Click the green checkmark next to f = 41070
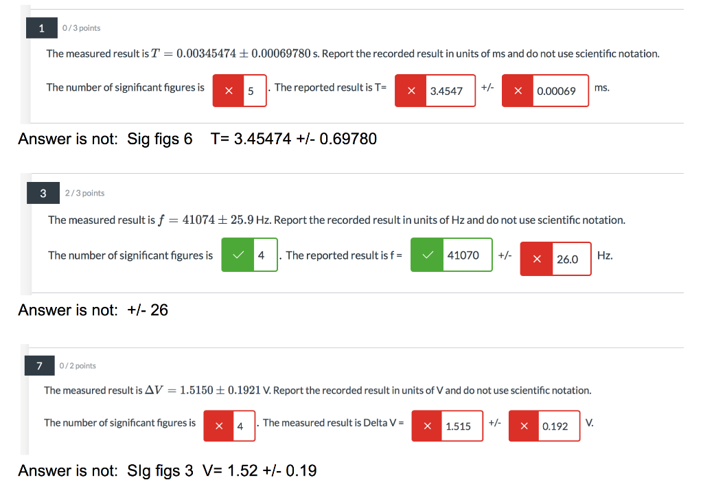Screen dimensions: 703x504 pyautogui.click(x=427, y=255)
